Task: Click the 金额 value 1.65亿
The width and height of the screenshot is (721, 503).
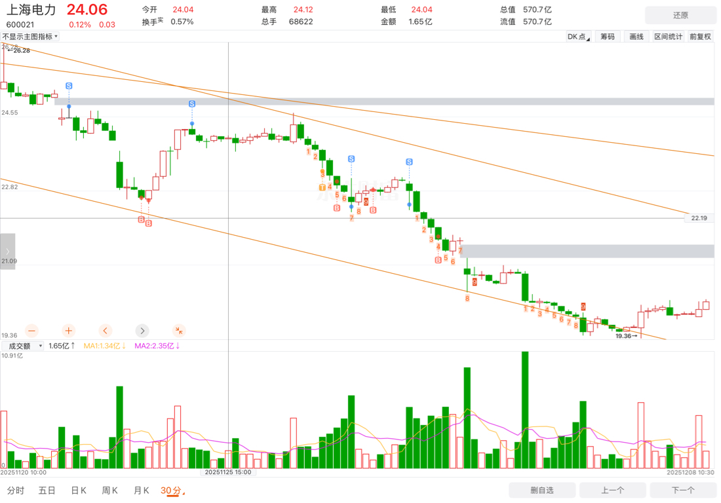Action: pos(420,22)
